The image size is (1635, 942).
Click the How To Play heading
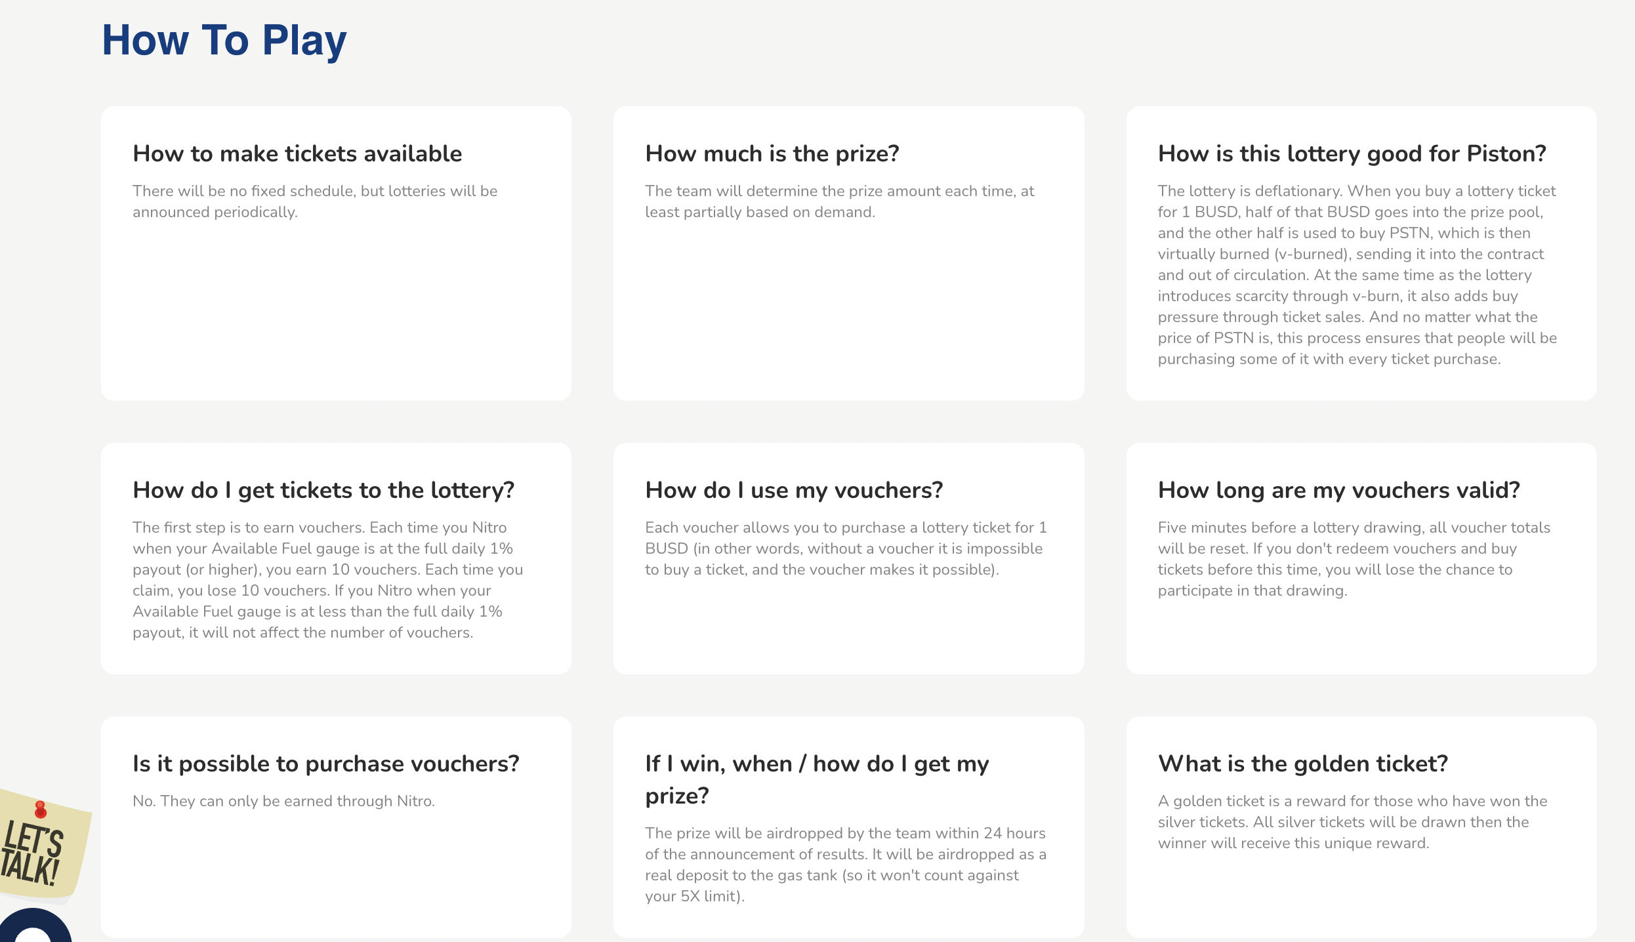224,40
